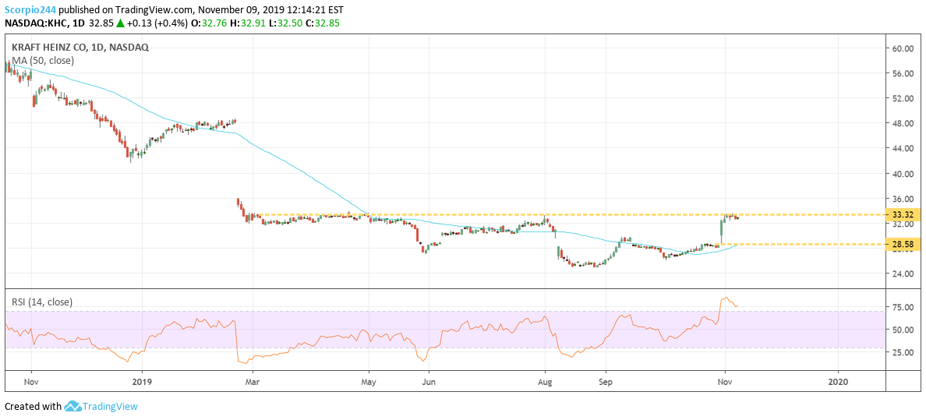Click the 56.00 price axis label
The width and height of the screenshot is (926, 420).
(903, 73)
